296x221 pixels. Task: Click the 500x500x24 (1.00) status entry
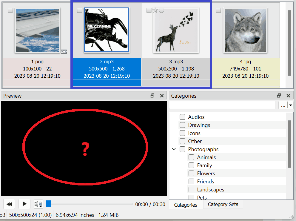30,215
